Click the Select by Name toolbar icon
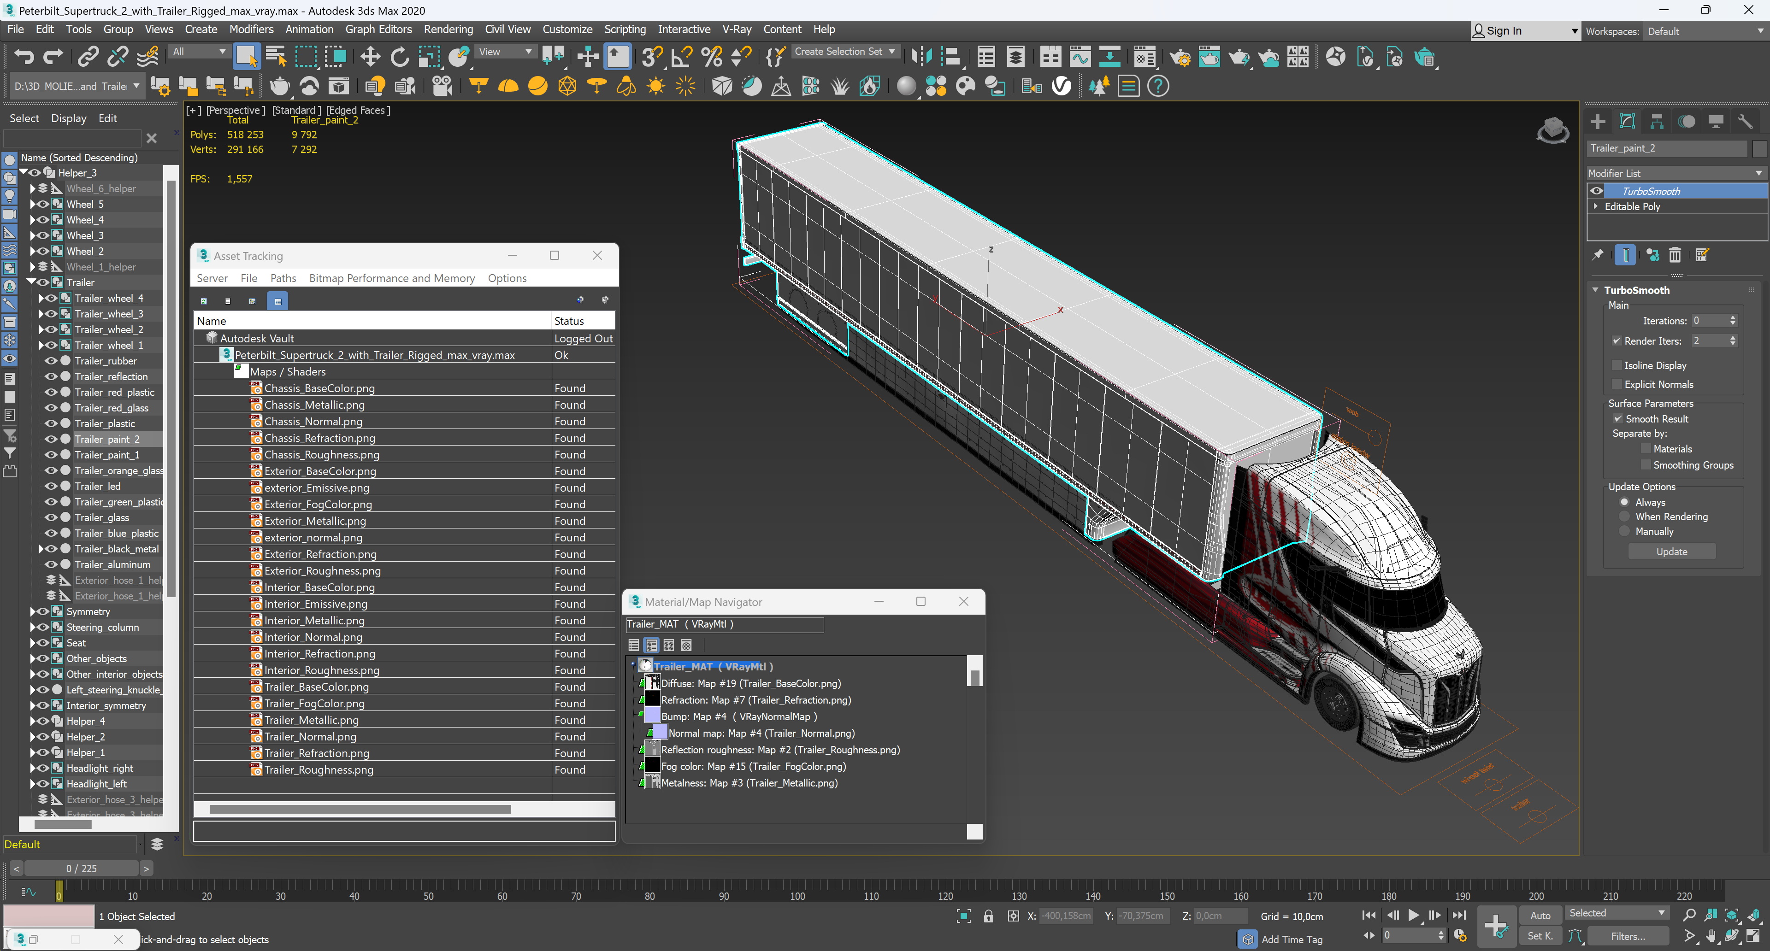 point(276,56)
